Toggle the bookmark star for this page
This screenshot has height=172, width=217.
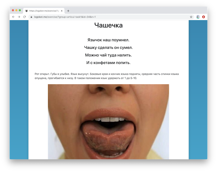192,17
